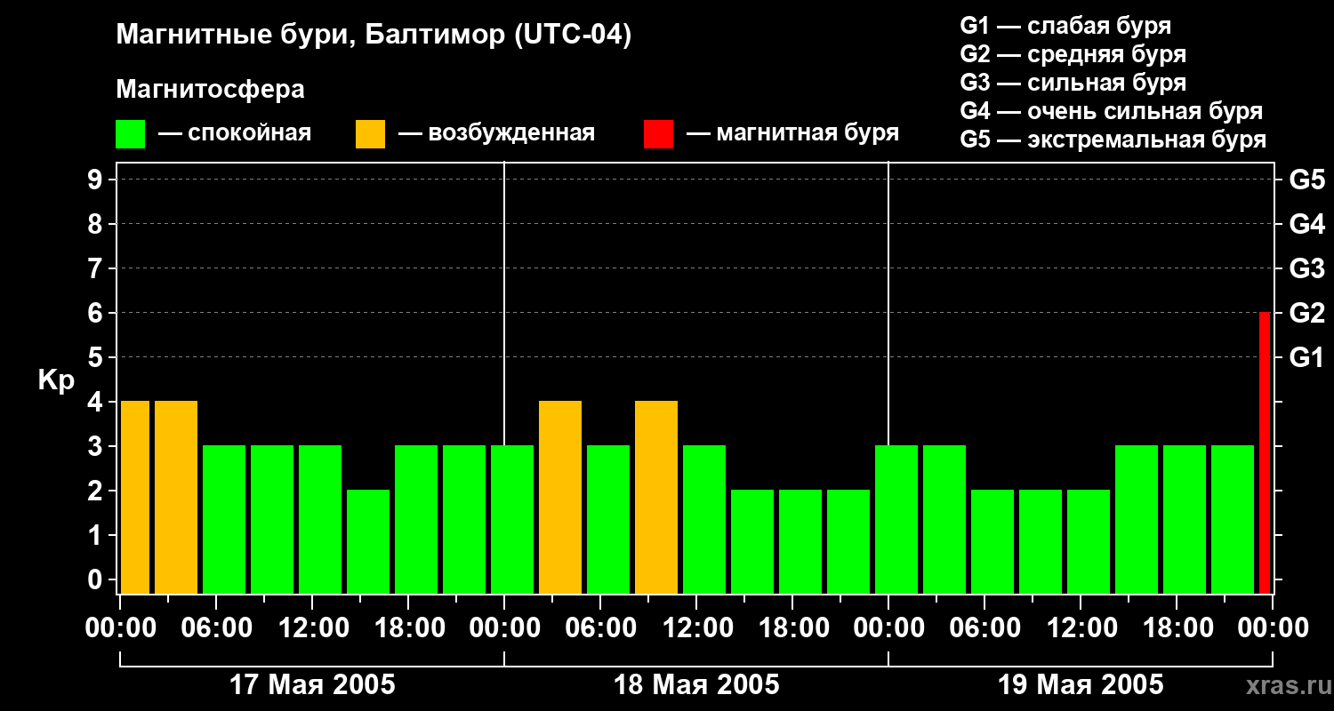The image size is (1334, 711).
Task: Click the '18:00' time label above 18 Мая
Action: pos(792,628)
